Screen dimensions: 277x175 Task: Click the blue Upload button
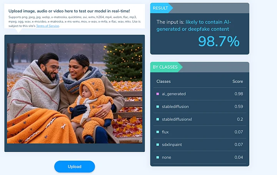click(x=74, y=167)
